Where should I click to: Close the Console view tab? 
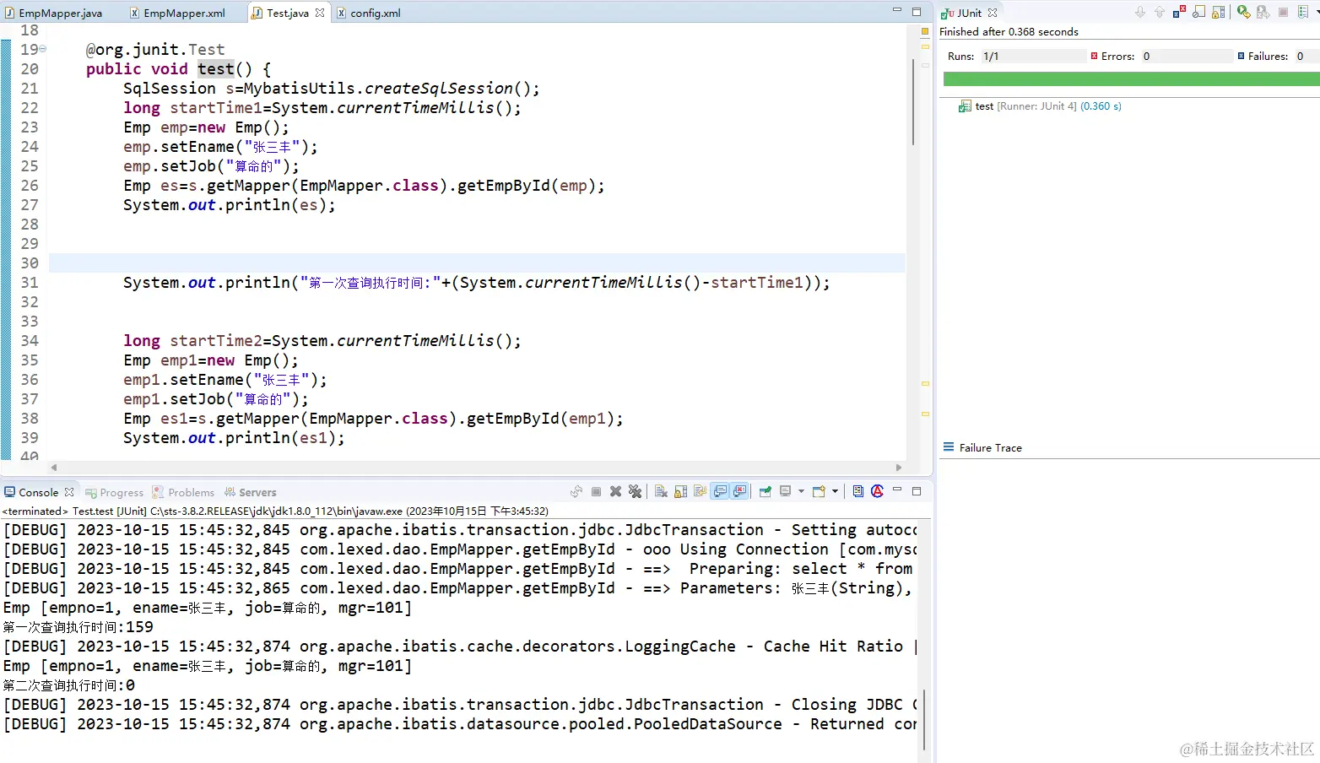69,492
